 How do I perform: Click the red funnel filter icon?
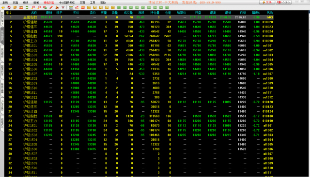coord(63,8)
